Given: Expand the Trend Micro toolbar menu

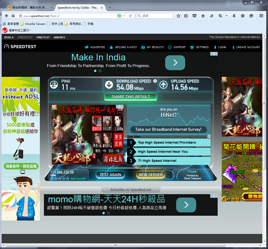Looking at the screenshot, I should click(x=30, y=30).
